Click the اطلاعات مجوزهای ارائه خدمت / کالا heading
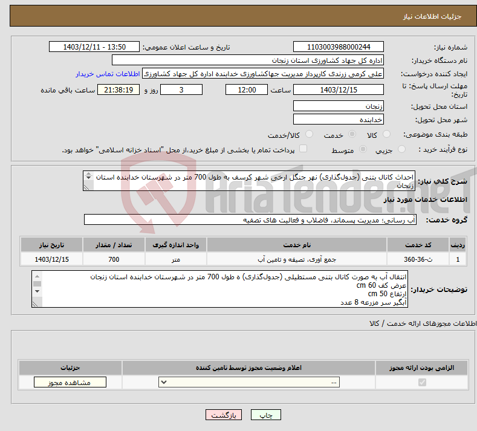 point(423,323)
